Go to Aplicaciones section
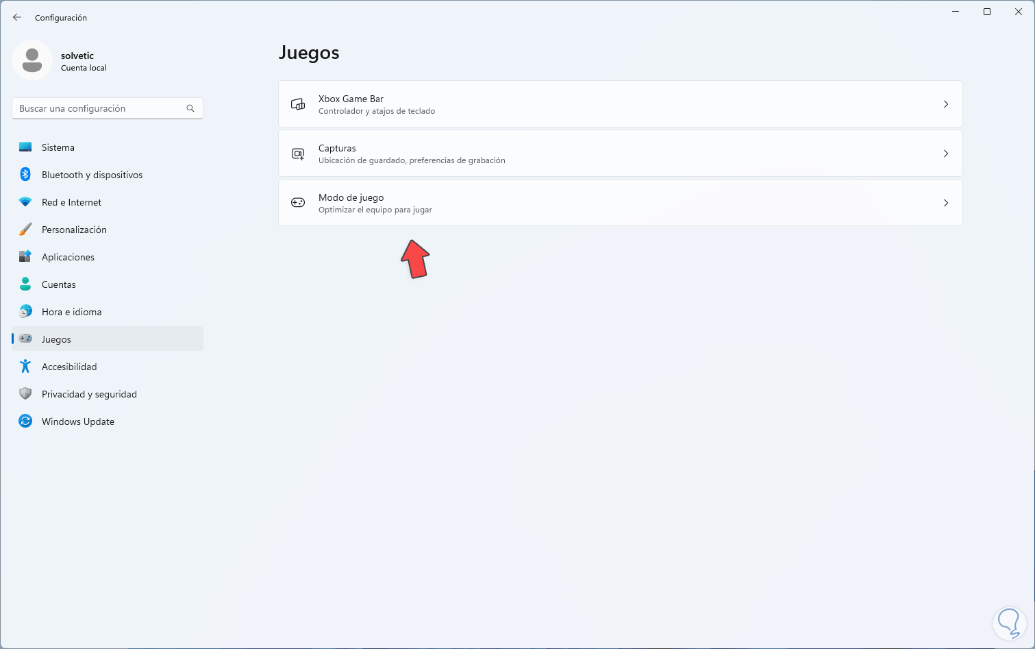This screenshot has height=649, width=1035. (x=68, y=257)
